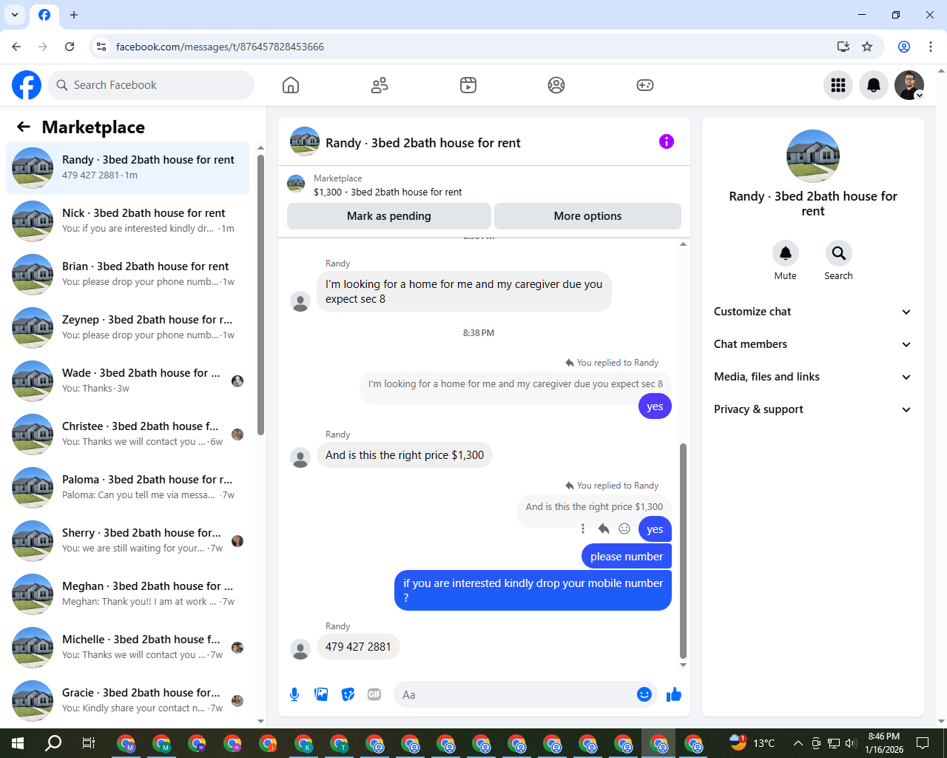The width and height of the screenshot is (947, 758).
Task: Click message '479 427 2881' from Randy
Action: coord(358,646)
